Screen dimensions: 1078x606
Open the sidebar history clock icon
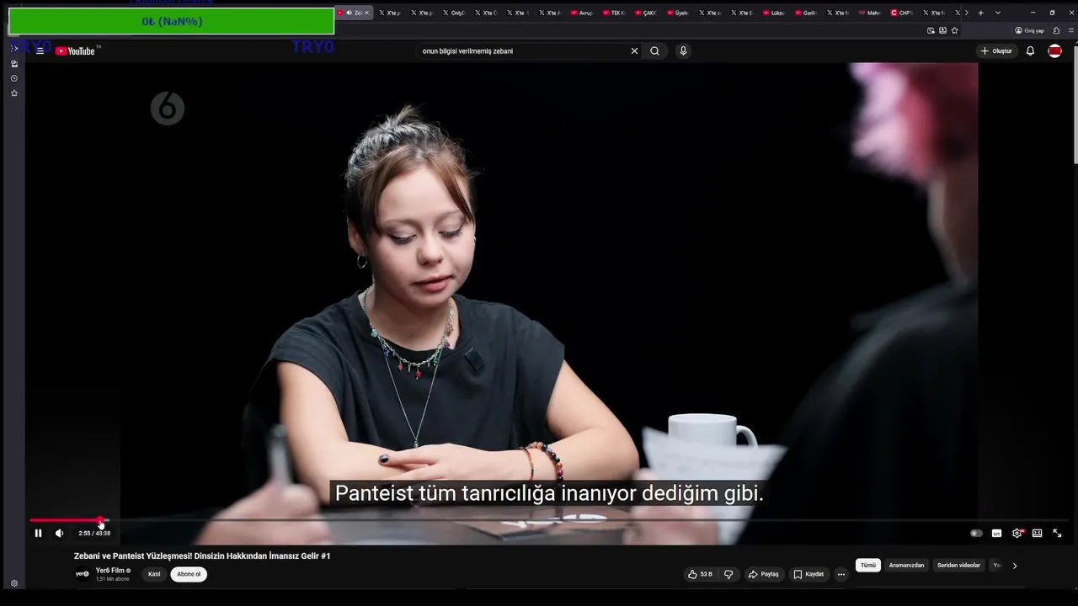13,78
